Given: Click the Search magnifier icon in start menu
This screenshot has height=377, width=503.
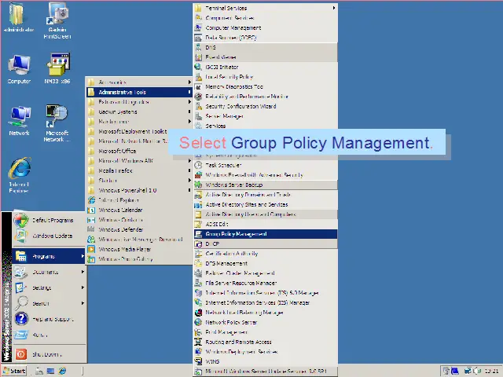Looking at the screenshot, I should [x=21, y=303].
